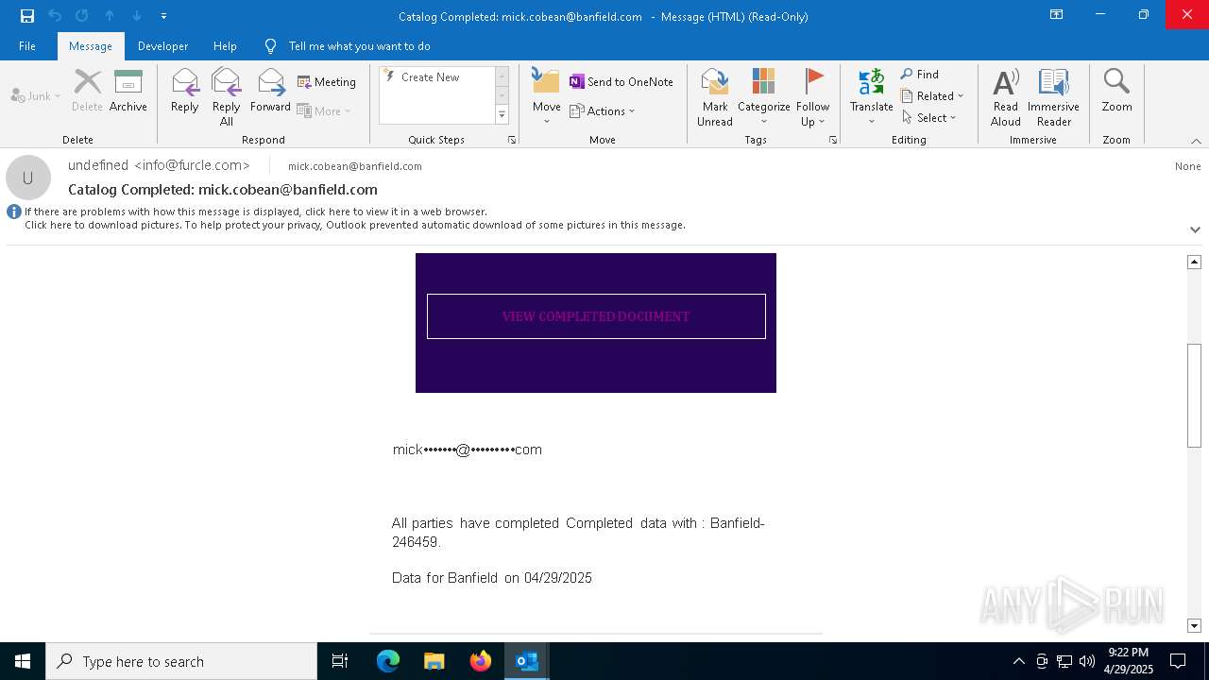This screenshot has height=680, width=1209.
Task: Open the Categorize color menu
Action: [x=764, y=97]
